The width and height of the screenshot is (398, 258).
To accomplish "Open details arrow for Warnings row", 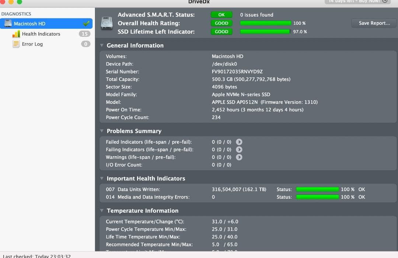I will click(x=239, y=157).
